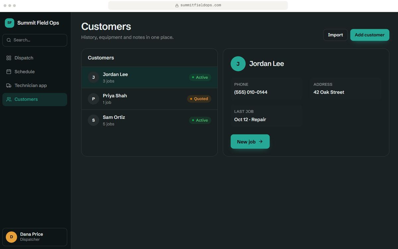Focus the Search input field
The image size is (398, 249).
coord(35,40)
